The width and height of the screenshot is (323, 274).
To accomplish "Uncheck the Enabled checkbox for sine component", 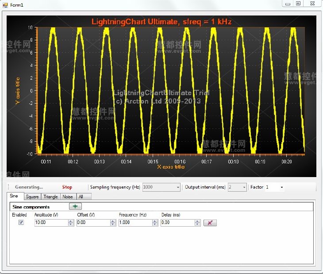I will pyautogui.click(x=21, y=222).
